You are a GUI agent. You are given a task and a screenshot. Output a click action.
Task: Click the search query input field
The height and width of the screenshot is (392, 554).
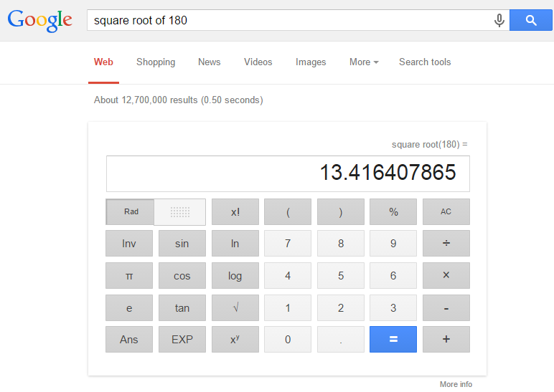287,21
